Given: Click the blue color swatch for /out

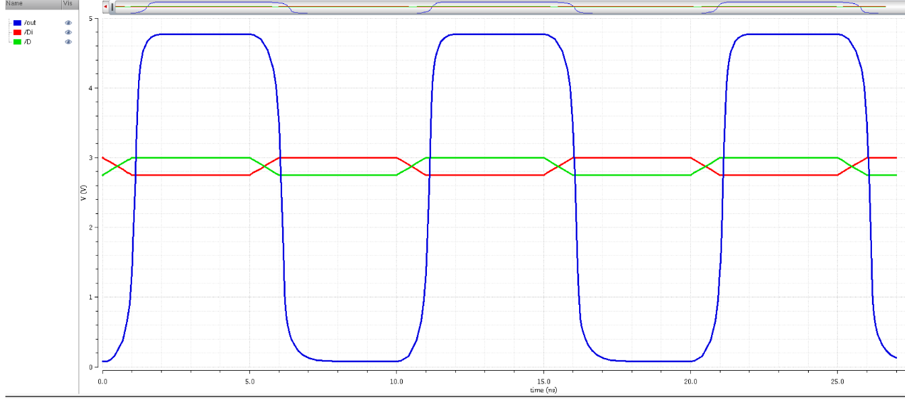Looking at the screenshot, I should click(x=18, y=23).
